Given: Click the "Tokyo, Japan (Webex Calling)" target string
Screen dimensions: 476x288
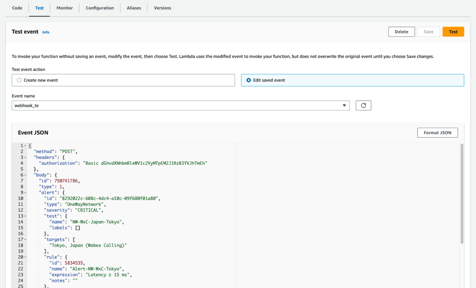Looking at the screenshot, I should click(88, 245).
